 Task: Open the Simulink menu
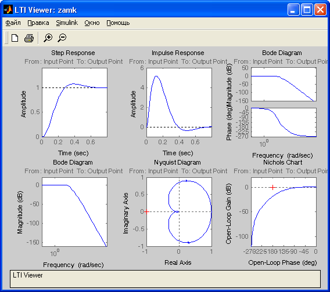67,23
